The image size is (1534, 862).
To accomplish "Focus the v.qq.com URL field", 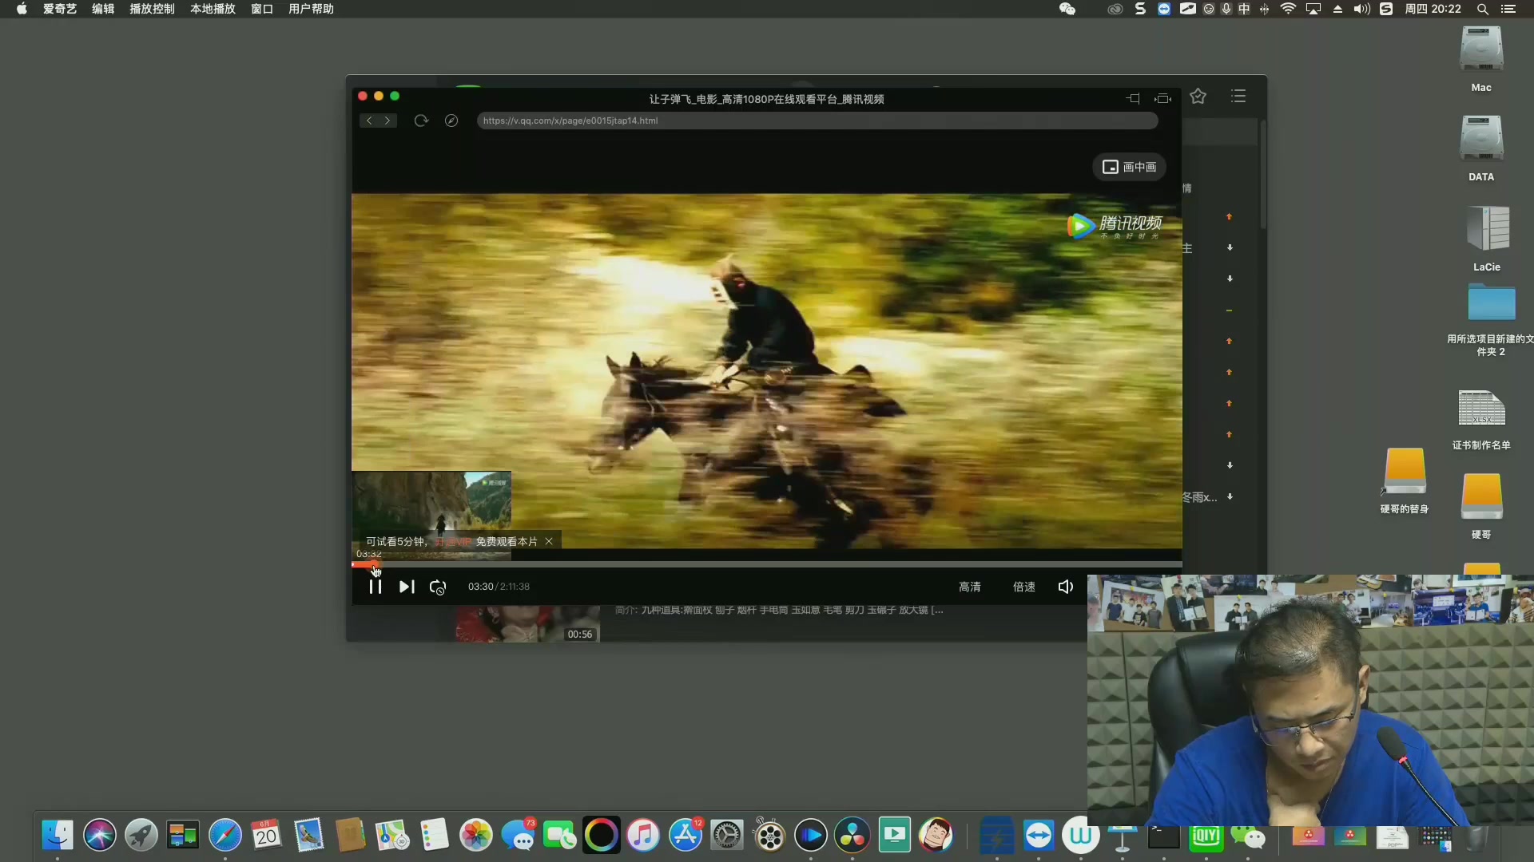I will coord(817,121).
